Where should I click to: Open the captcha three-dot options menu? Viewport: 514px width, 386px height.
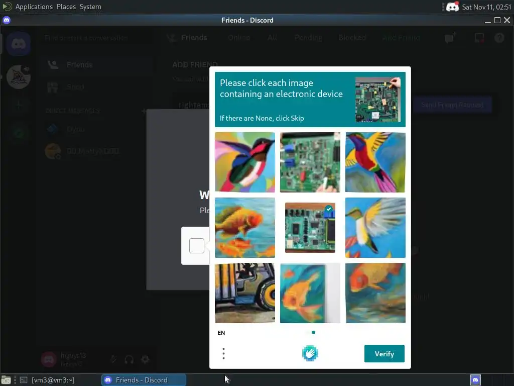click(x=223, y=353)
